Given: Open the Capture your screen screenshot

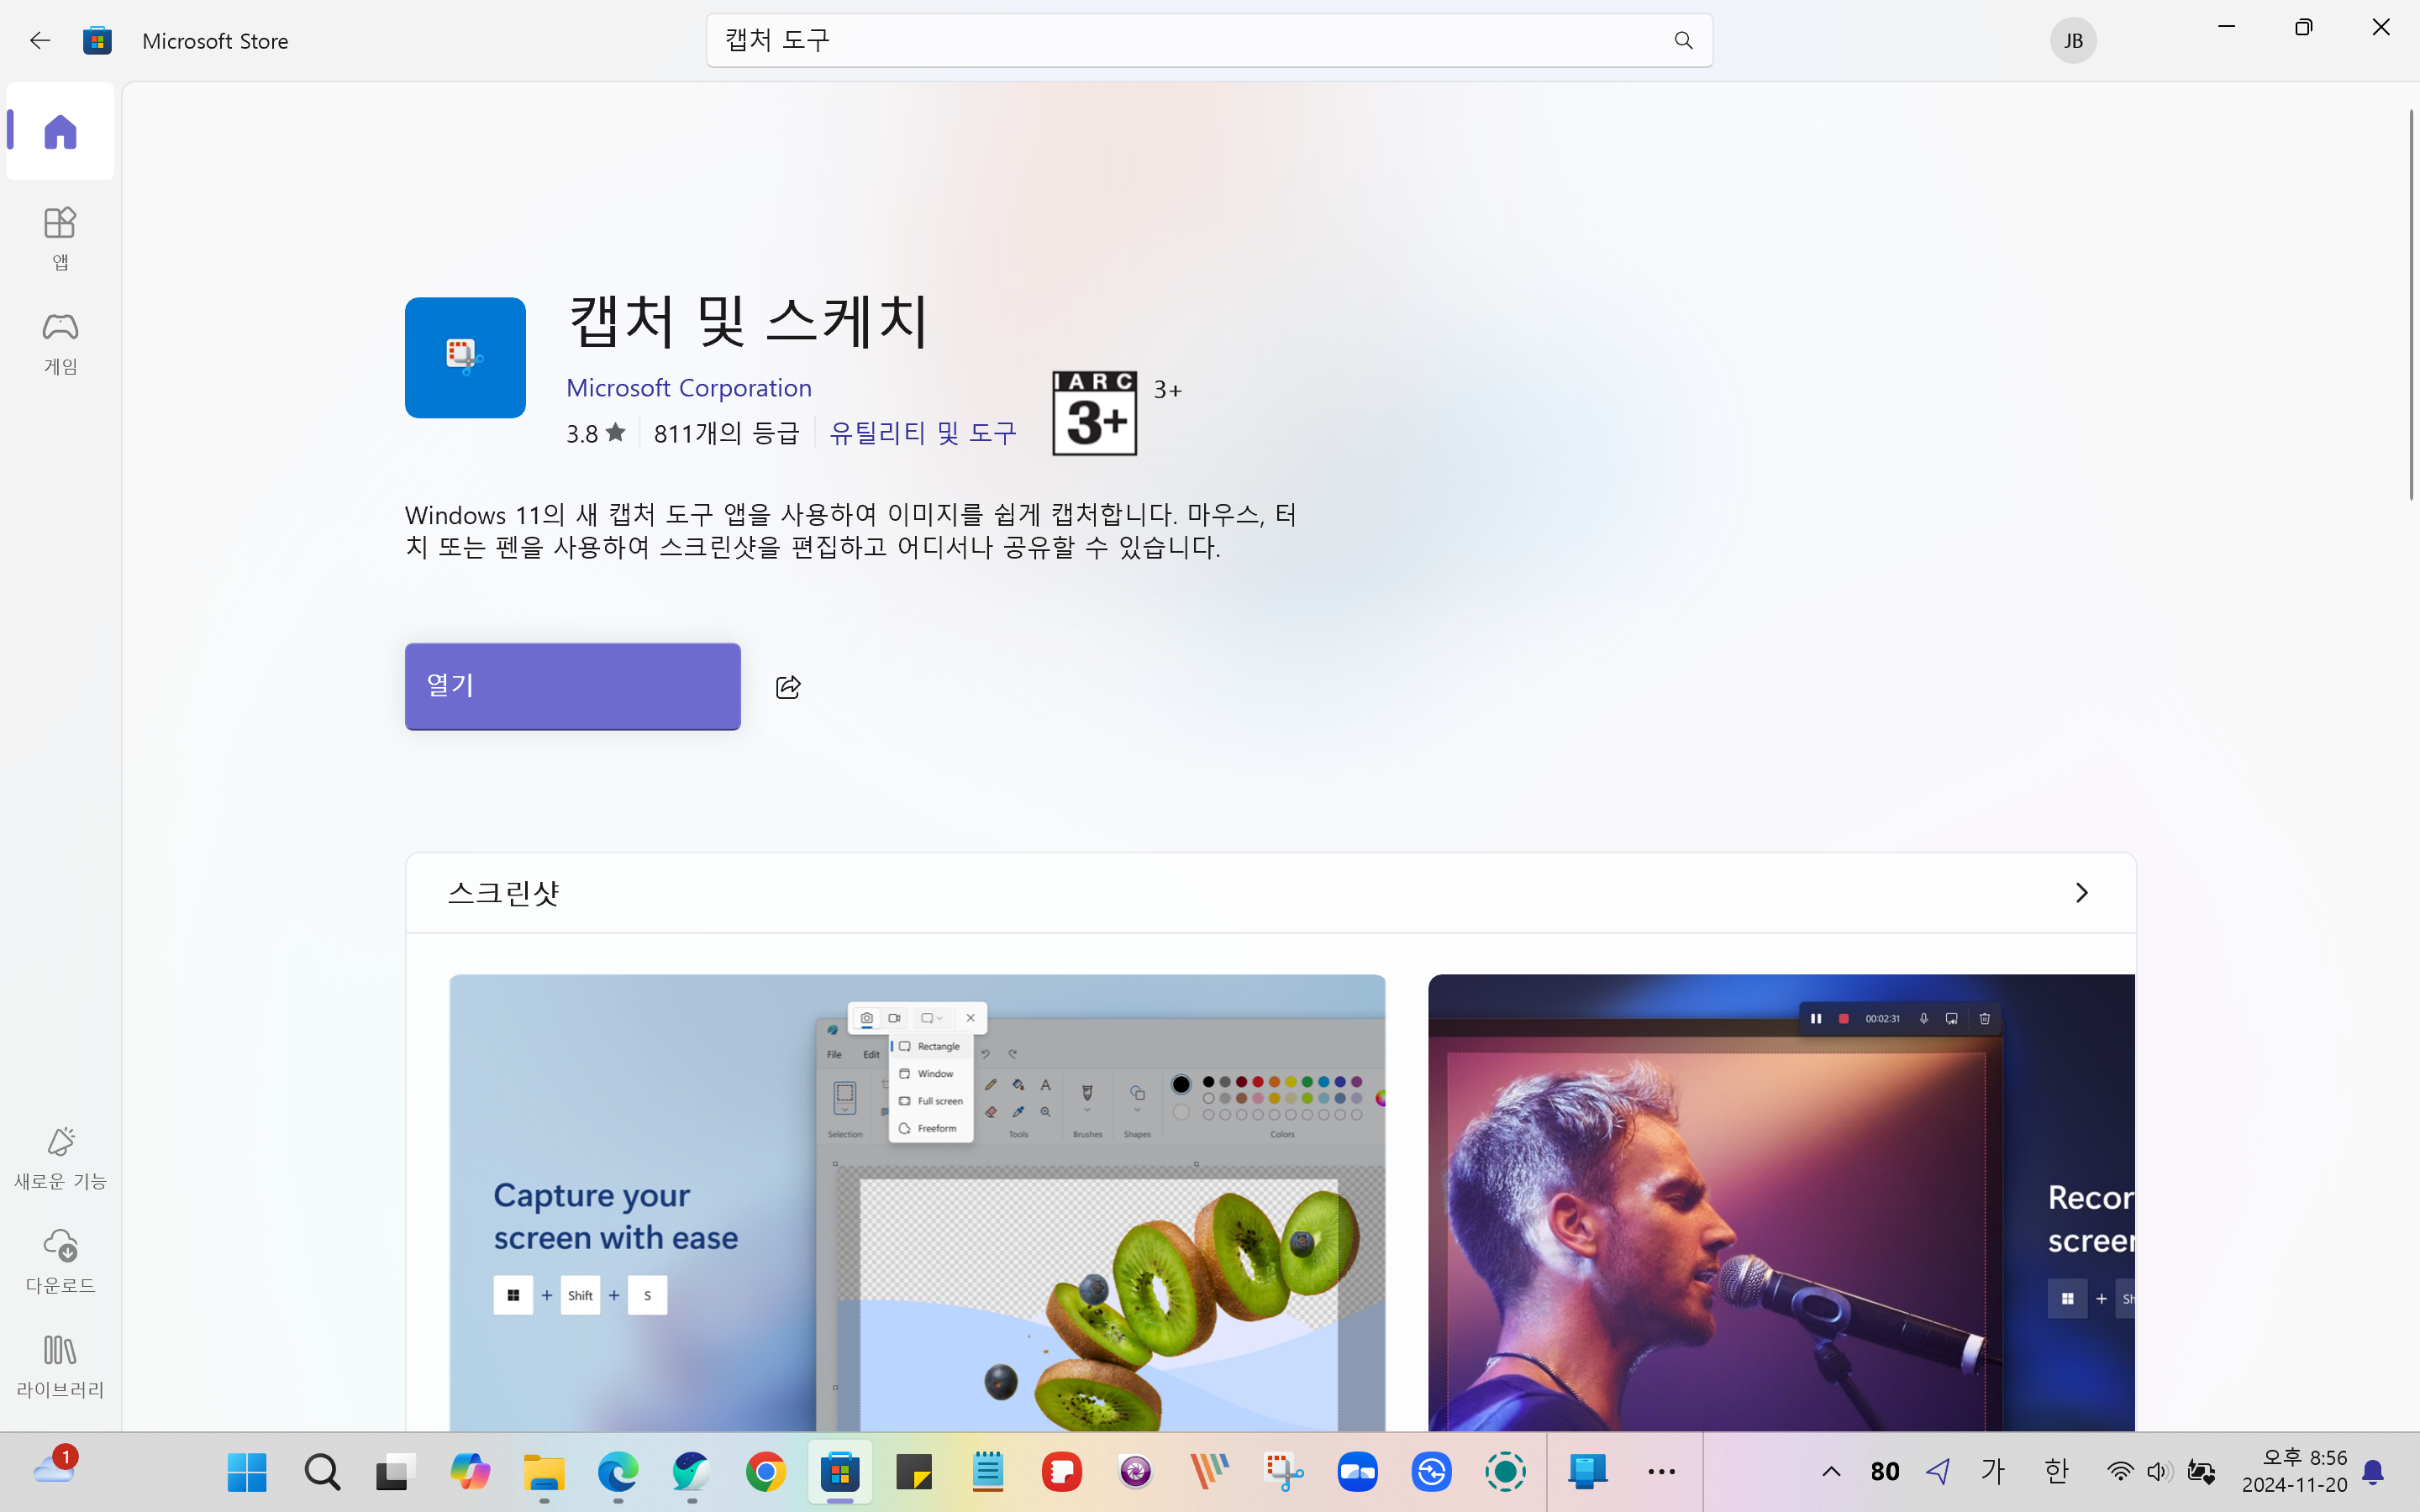Looking at the screenshot, I should click(x=917, y=1202).
